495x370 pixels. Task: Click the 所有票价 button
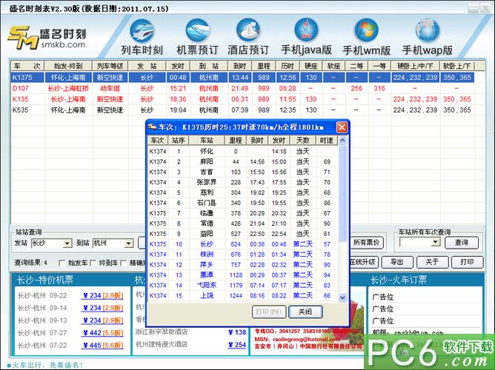click(x=367, y=243)
